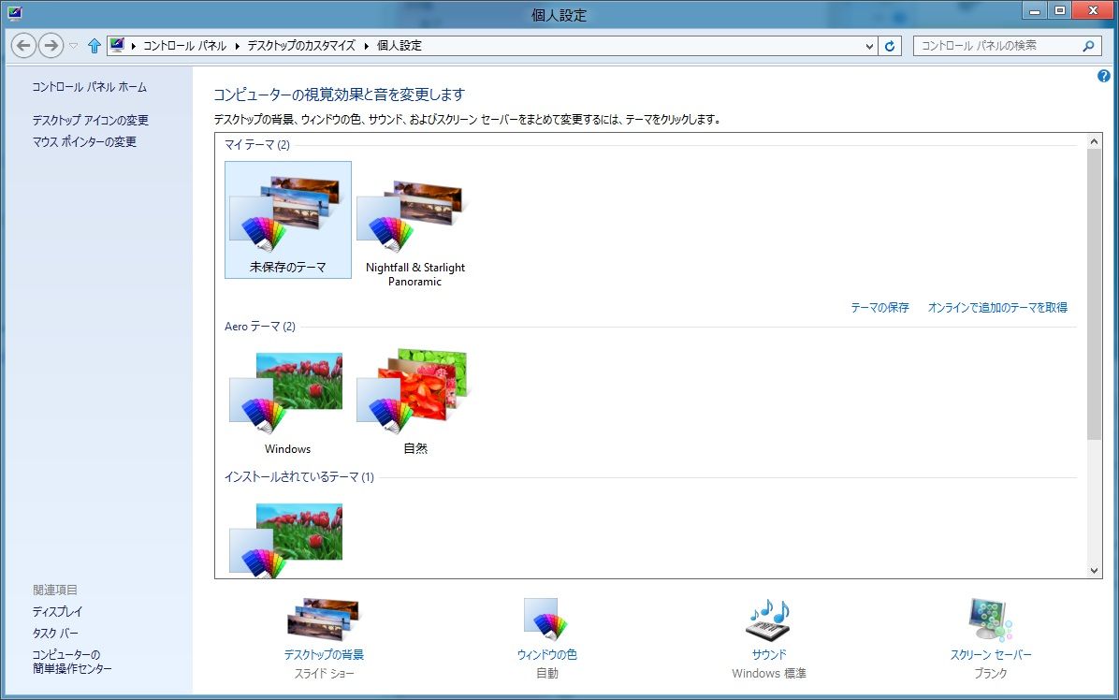This screenshot has height=700, width=1119.
Task: Open the help question mark icon
Action: point(1103,76)
